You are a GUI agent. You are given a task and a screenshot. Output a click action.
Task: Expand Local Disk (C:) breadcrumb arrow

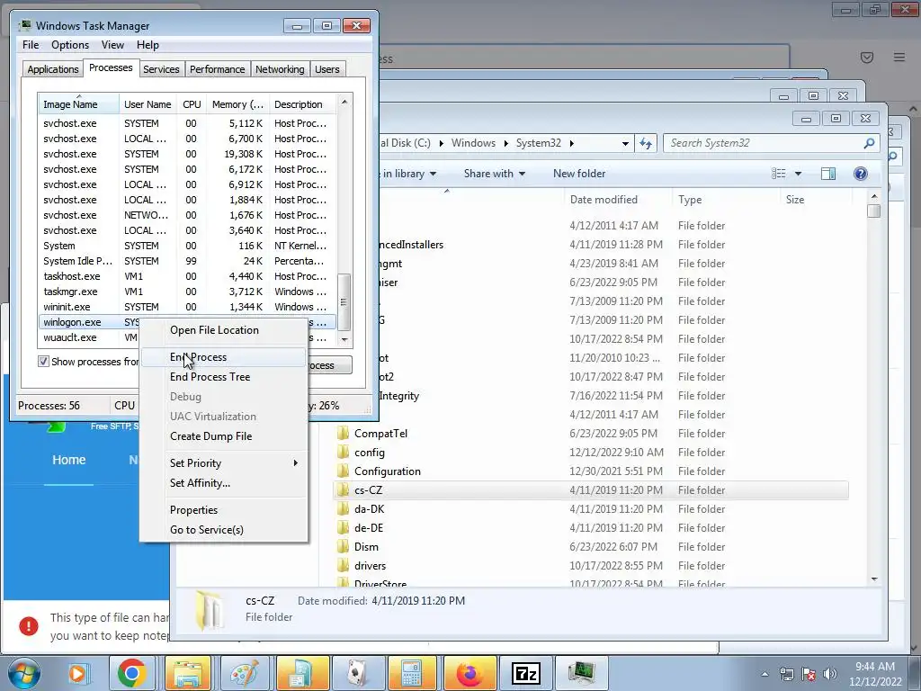pyautogui.click(x=441, y=143)
